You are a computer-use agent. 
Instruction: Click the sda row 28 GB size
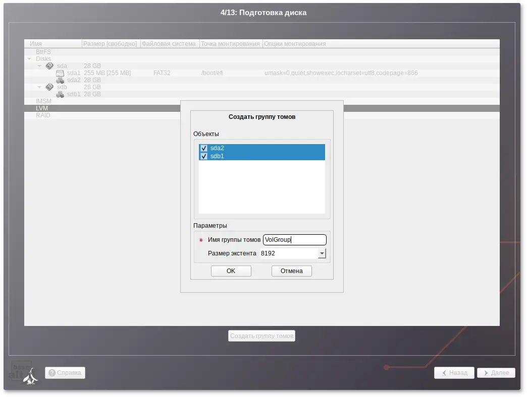coord(92,66)
